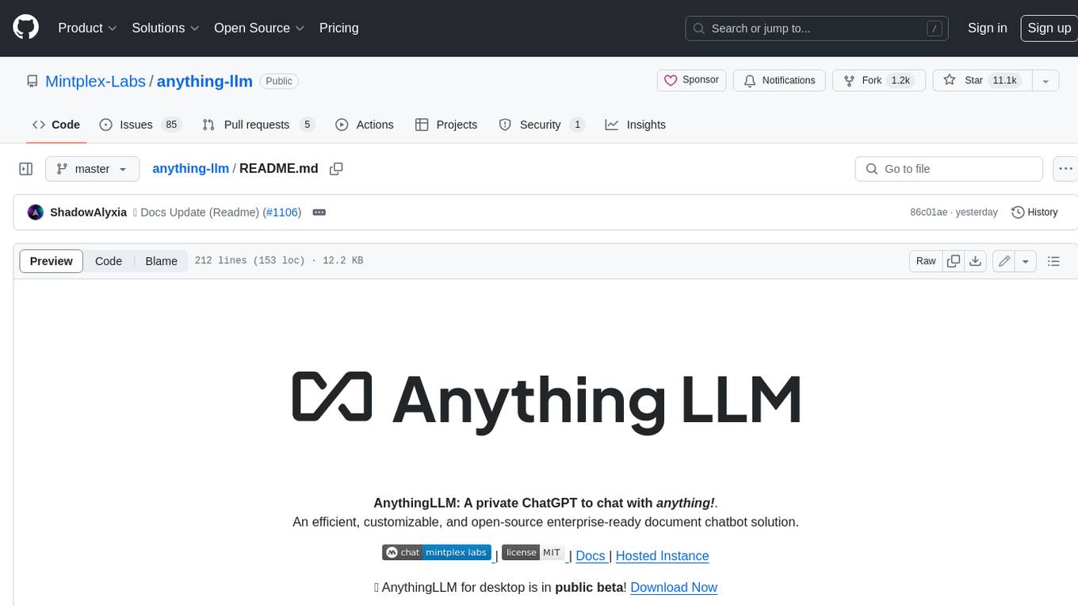Select the Preview view
The width and height of the screenshot is (1078, 606).
(52, 261)
